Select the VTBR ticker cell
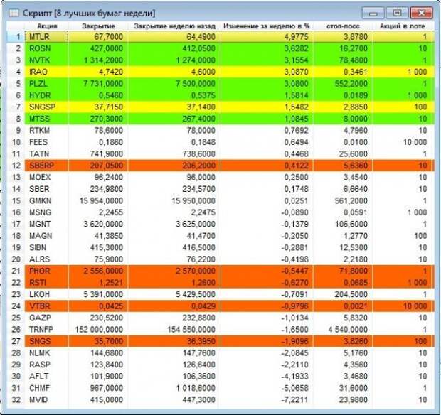This screenshot has height=415, width=441. (x=47, y=306)
